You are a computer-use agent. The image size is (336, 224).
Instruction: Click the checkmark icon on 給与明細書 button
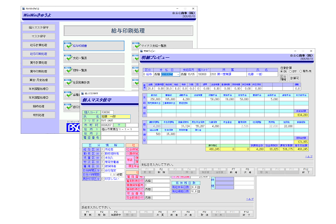pyautogui.click(x=68, y=45)
